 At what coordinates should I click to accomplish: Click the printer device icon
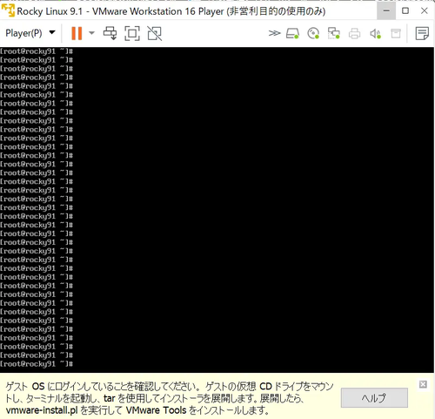(354, 33)
